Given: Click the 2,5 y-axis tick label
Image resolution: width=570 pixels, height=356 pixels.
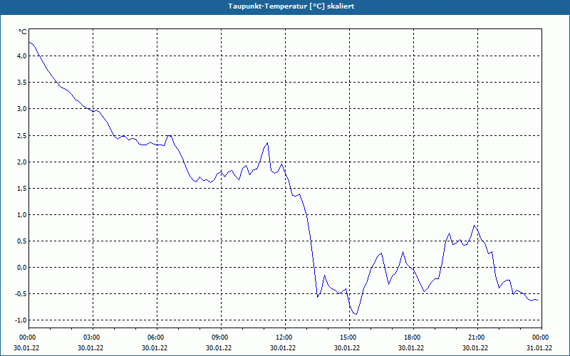Looking at the screenshot, I should pyautogui.click(x=21, y=135).
